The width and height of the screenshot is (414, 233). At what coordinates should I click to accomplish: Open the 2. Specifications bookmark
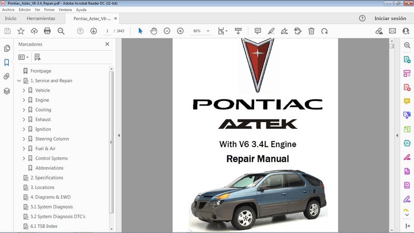tap(47, 178)
